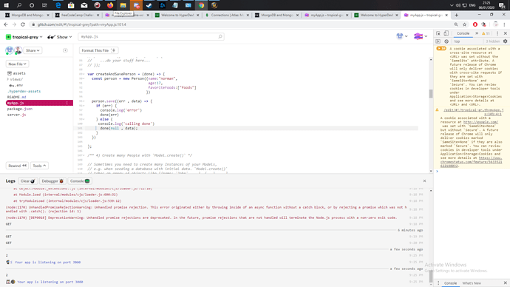This screenshot has width=510, height=287.
Task: Collapse the Glitch file sidebar
Action: pos(65,50)
